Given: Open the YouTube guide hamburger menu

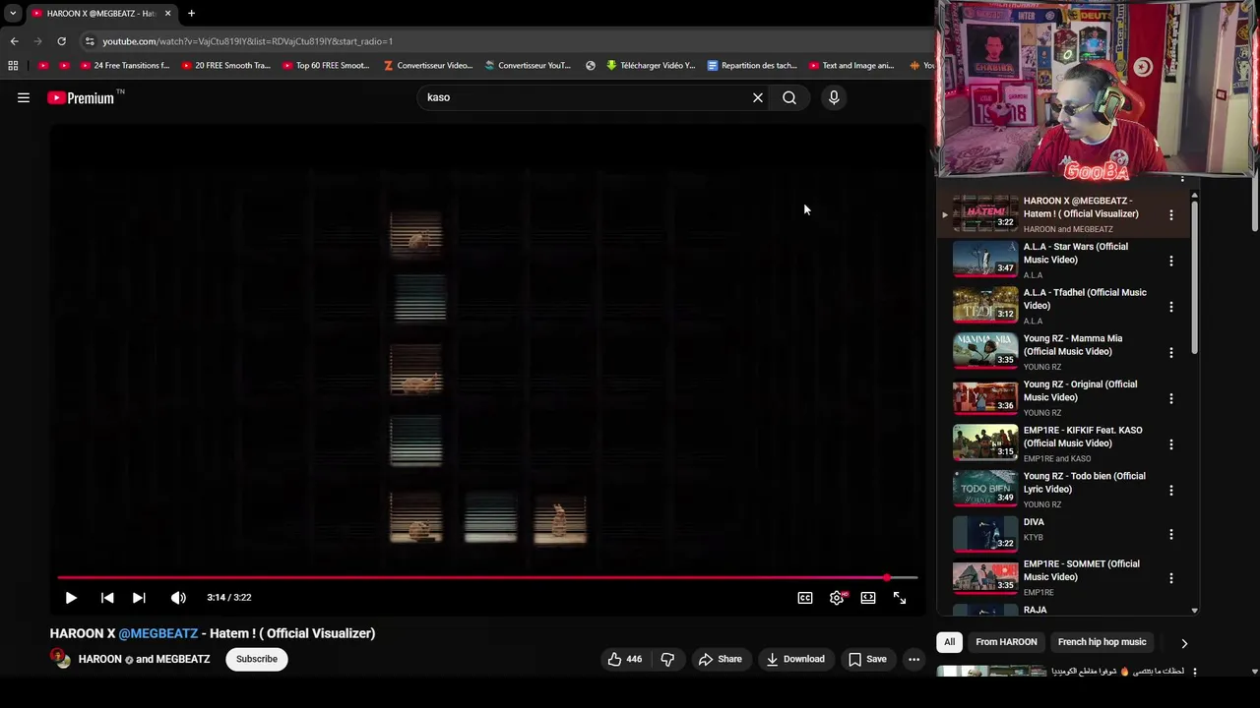Looking at the screenshot, I should 24,97.
